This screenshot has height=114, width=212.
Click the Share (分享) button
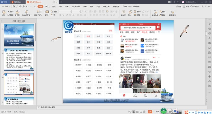coord(179,6)
